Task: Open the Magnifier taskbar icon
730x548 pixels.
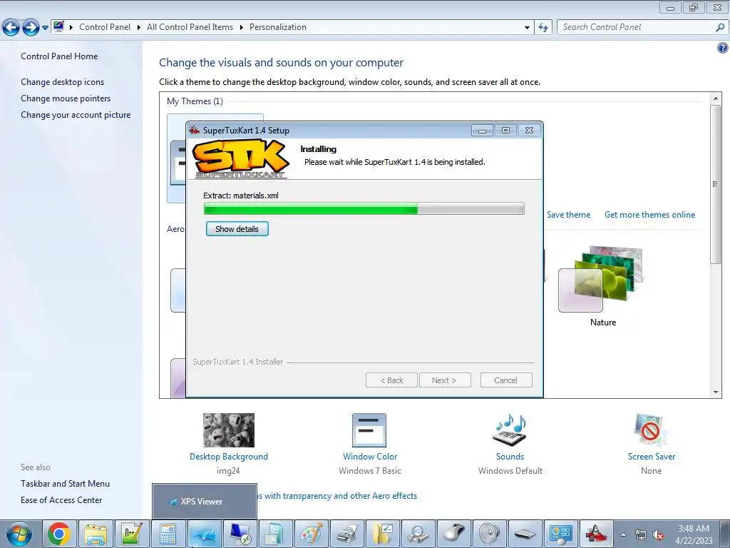Action: (x=418, y=534)
